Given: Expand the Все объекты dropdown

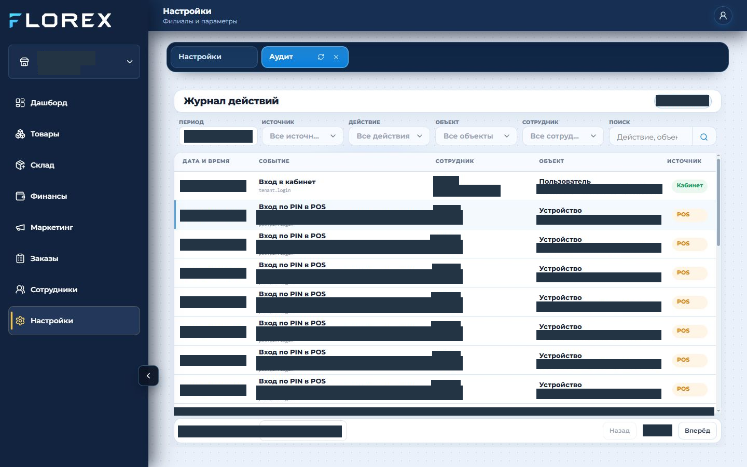Looking at the screenshot, I should [x=476, y=136].
